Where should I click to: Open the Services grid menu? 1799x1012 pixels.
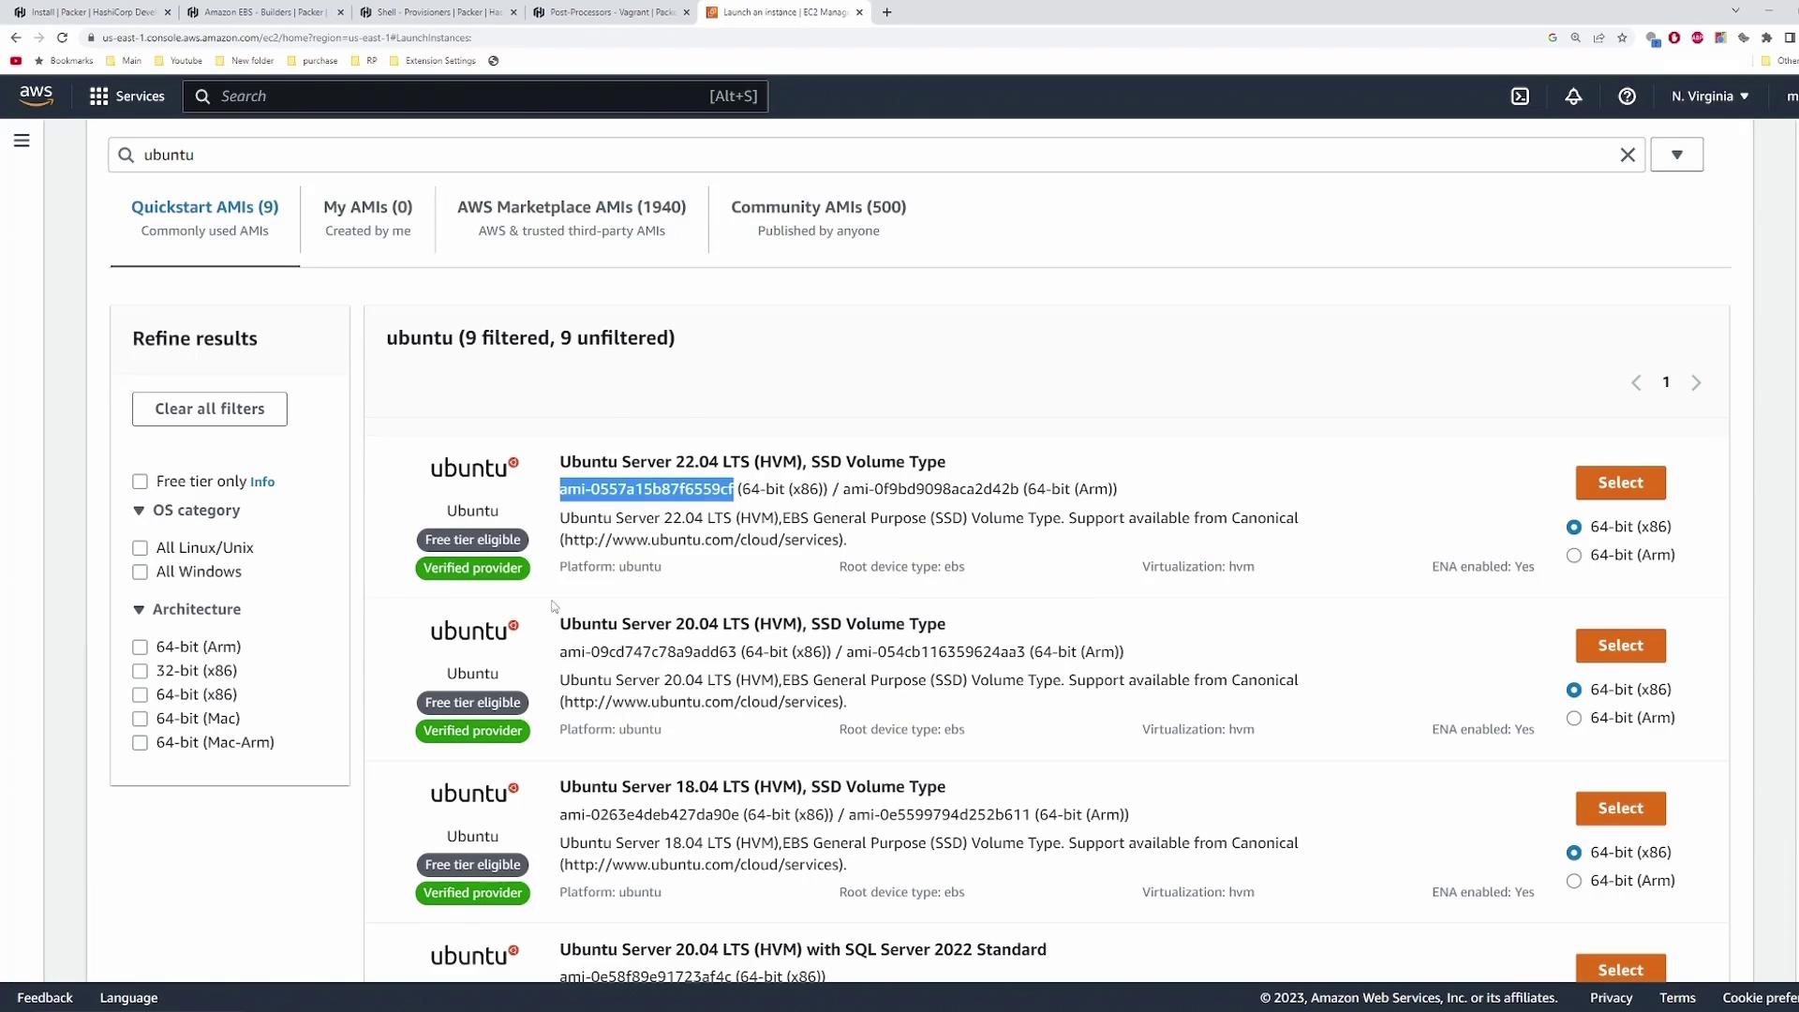click(x=126, y=97)
